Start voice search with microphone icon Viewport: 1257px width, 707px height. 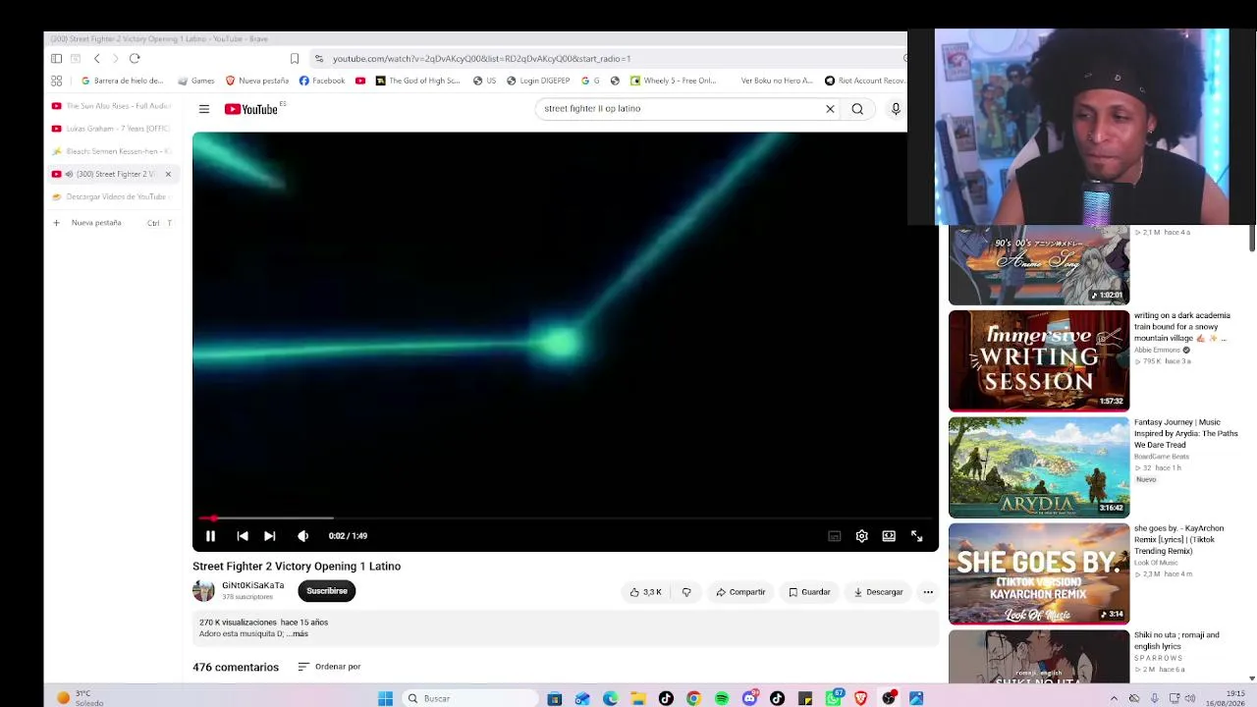coord(896,109)
